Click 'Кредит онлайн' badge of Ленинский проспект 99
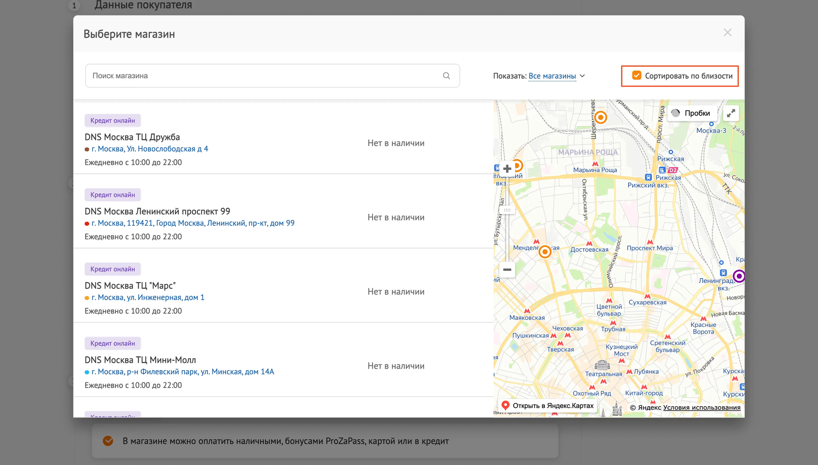The height and width of the screenshot is (465, 818). point(112,195)
